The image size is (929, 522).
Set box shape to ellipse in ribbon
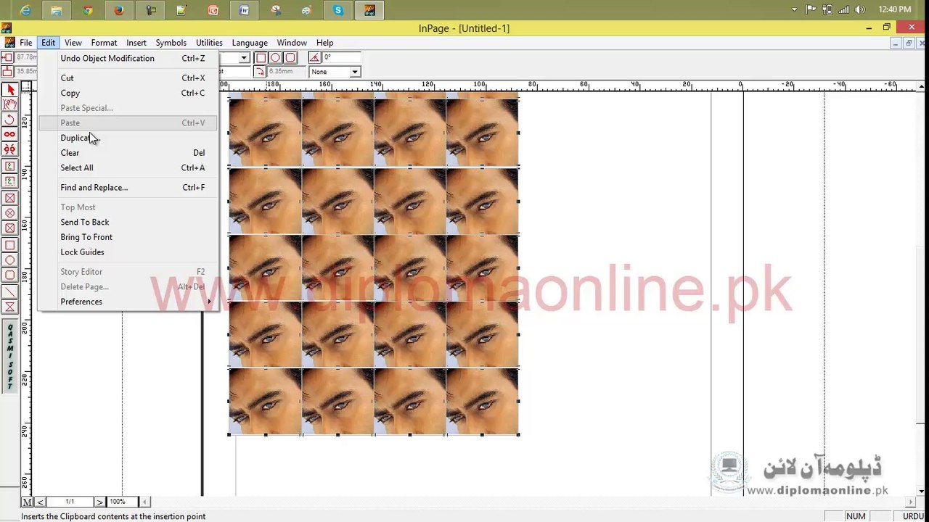275,58
